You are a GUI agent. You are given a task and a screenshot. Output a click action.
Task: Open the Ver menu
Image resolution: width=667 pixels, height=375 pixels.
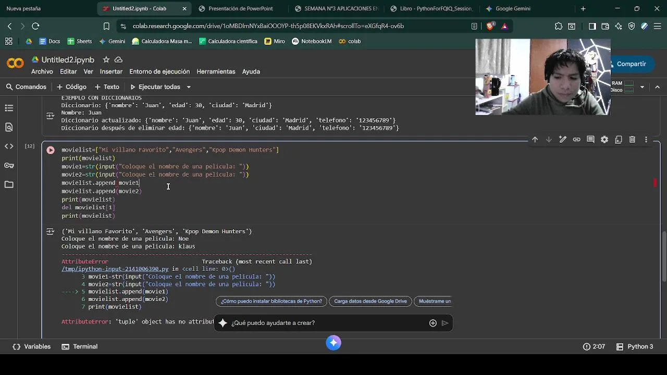[89, 71]
